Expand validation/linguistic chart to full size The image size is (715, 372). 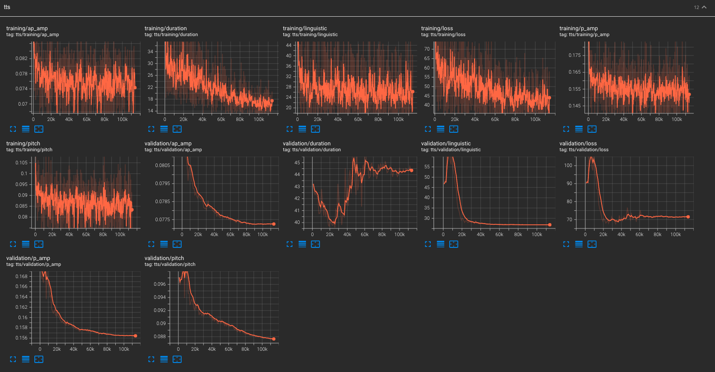point(428,244)
